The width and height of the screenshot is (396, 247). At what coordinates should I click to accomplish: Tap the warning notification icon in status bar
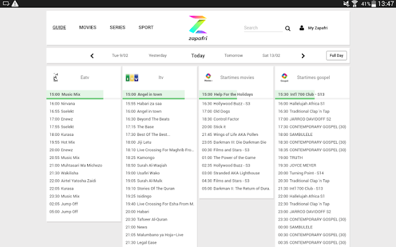point(15,3)
